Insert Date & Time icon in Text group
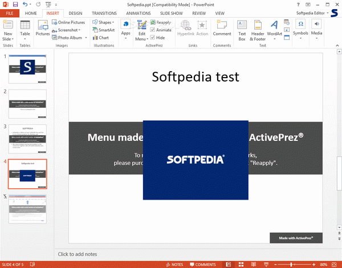The height and width of the screenshot is (268, 342). [x=287, y=22]
